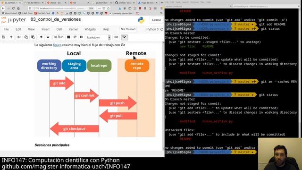Paste cells below icon in Jupyter toolbar
The image size is (302, 170).
(x=33, y=37)
